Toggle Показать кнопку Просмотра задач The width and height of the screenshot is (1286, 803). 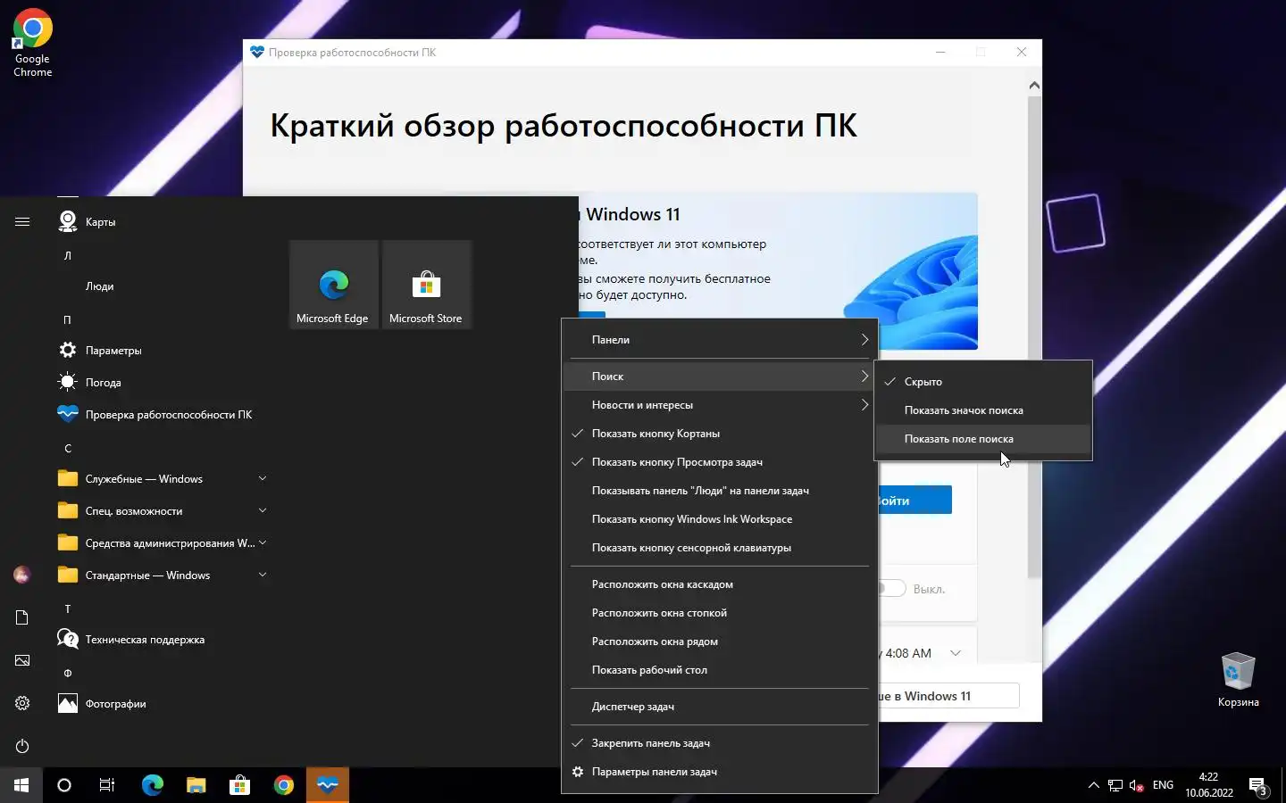pos(720,462)
